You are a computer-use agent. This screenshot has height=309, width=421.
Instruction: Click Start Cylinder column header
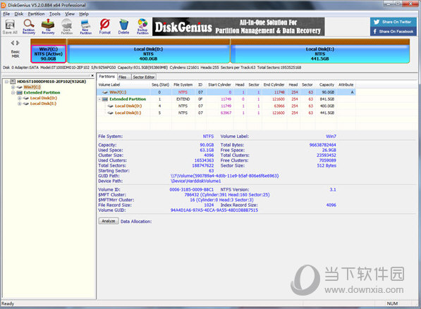[219, 84]
